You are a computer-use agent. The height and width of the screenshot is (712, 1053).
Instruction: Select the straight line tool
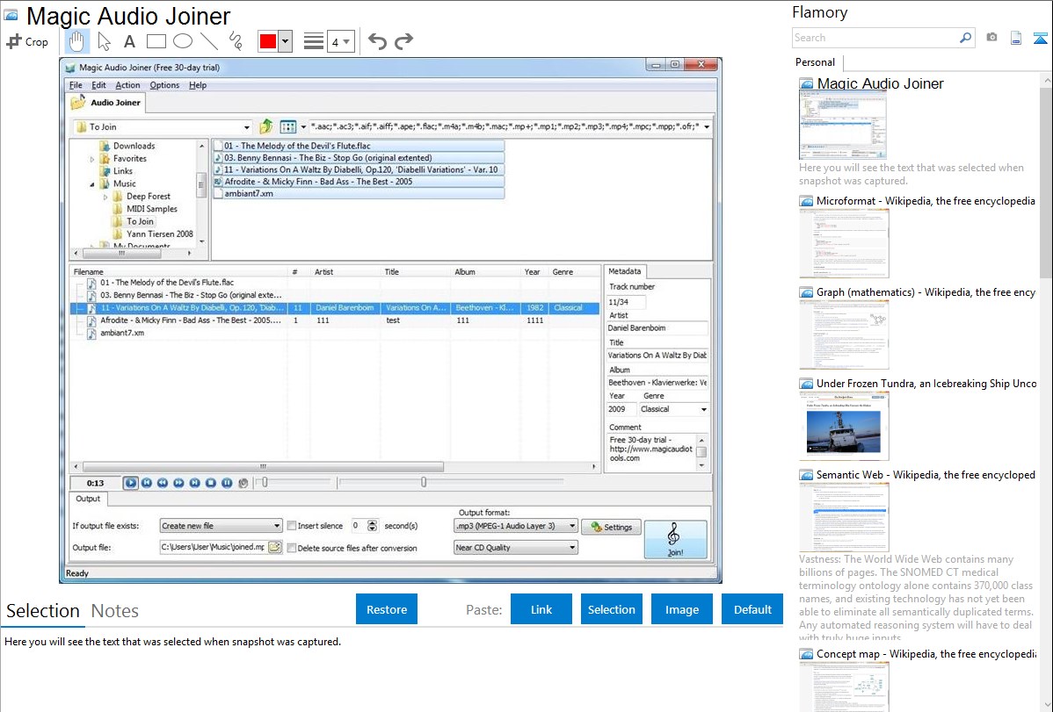[x=208, y=41]
